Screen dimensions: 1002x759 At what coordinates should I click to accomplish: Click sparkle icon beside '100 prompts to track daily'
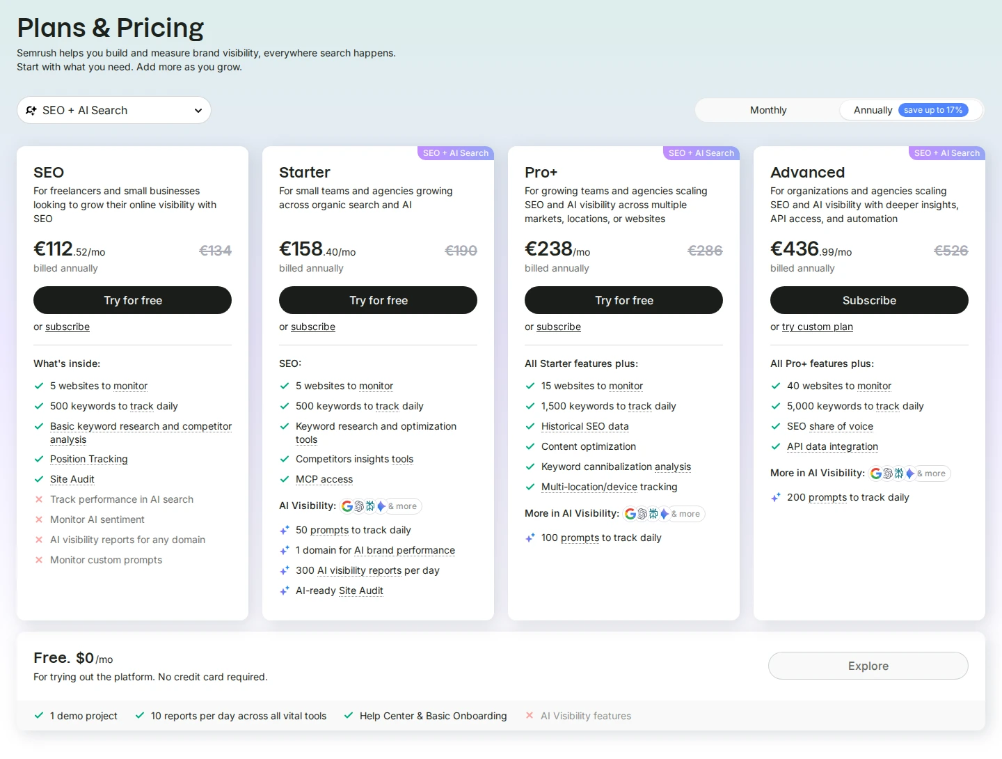tap(530, 538)
